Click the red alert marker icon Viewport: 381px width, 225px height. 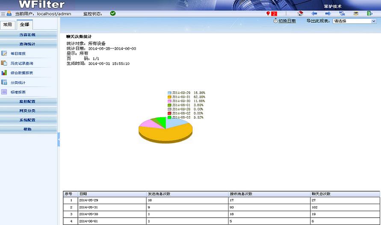pos(269,14)
